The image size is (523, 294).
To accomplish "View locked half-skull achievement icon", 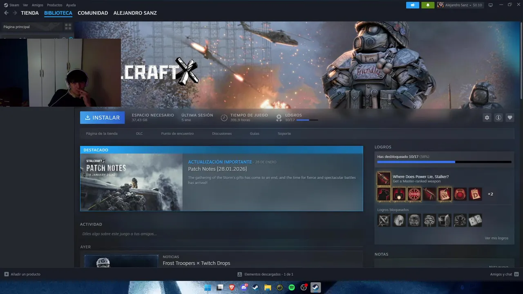I will 399,220.
